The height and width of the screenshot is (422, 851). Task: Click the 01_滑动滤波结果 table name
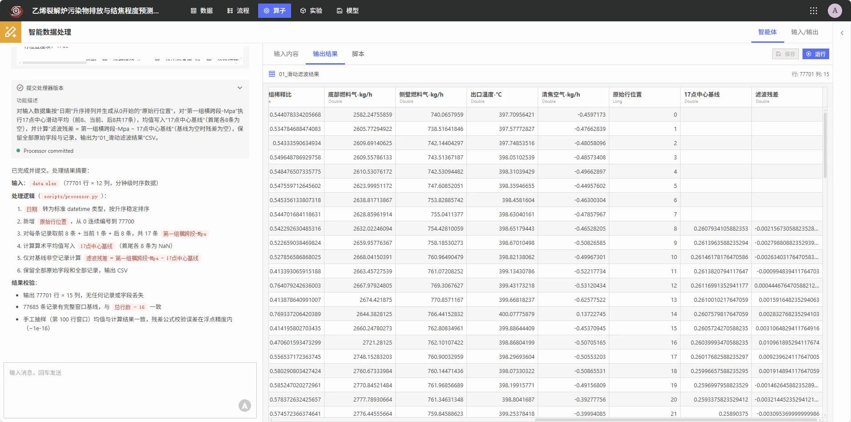(299, 74)
